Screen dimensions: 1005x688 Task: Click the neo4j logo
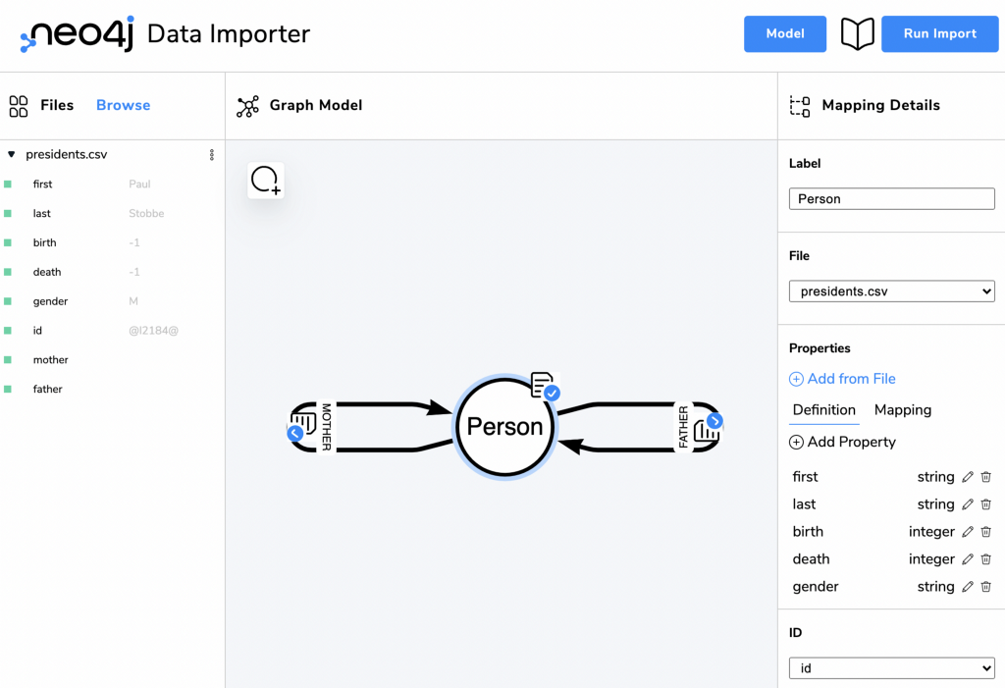pyautogui.click(x=78, y=34)
